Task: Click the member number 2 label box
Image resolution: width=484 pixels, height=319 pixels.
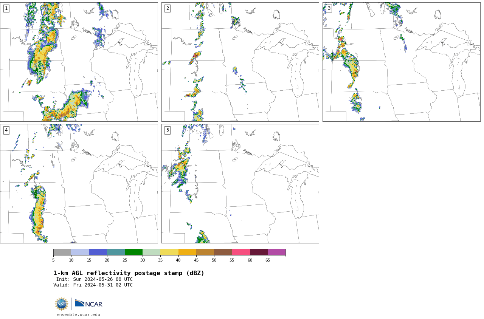Action: pyautogui.click(x=168, y=8)
